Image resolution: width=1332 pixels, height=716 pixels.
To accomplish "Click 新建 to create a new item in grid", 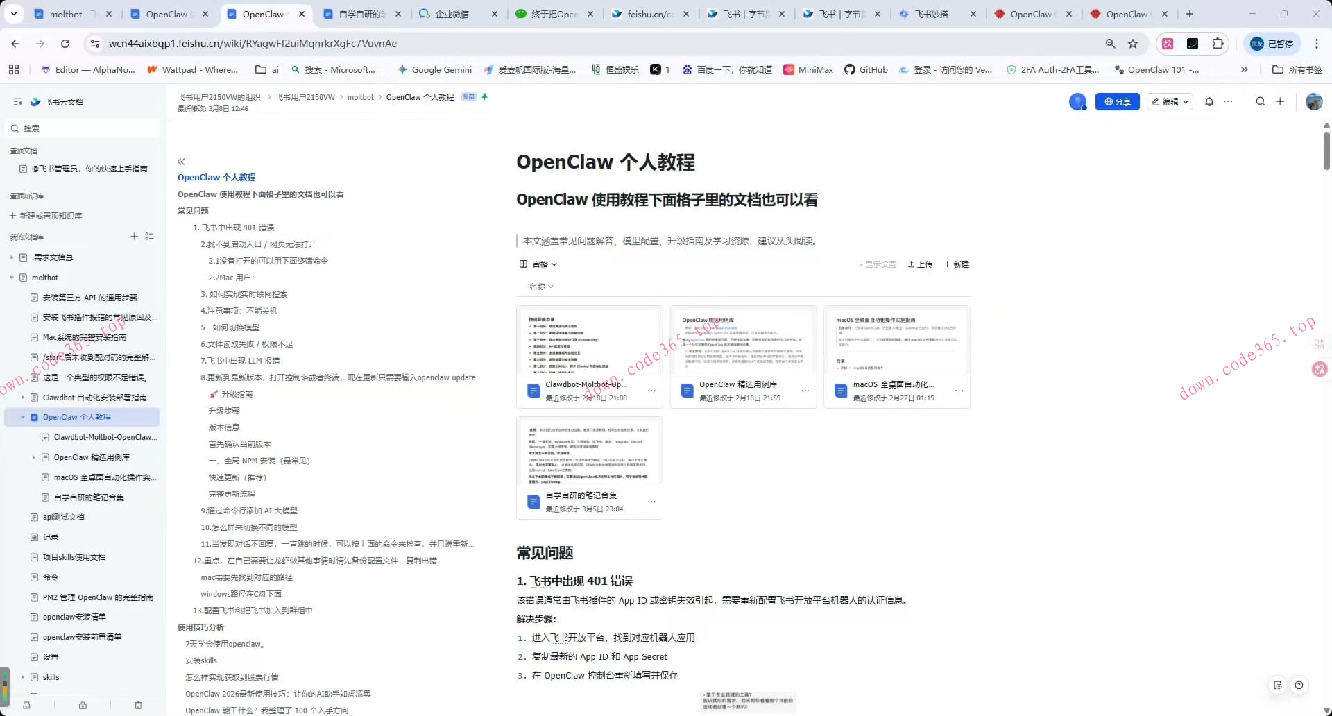I will [956, 264].
